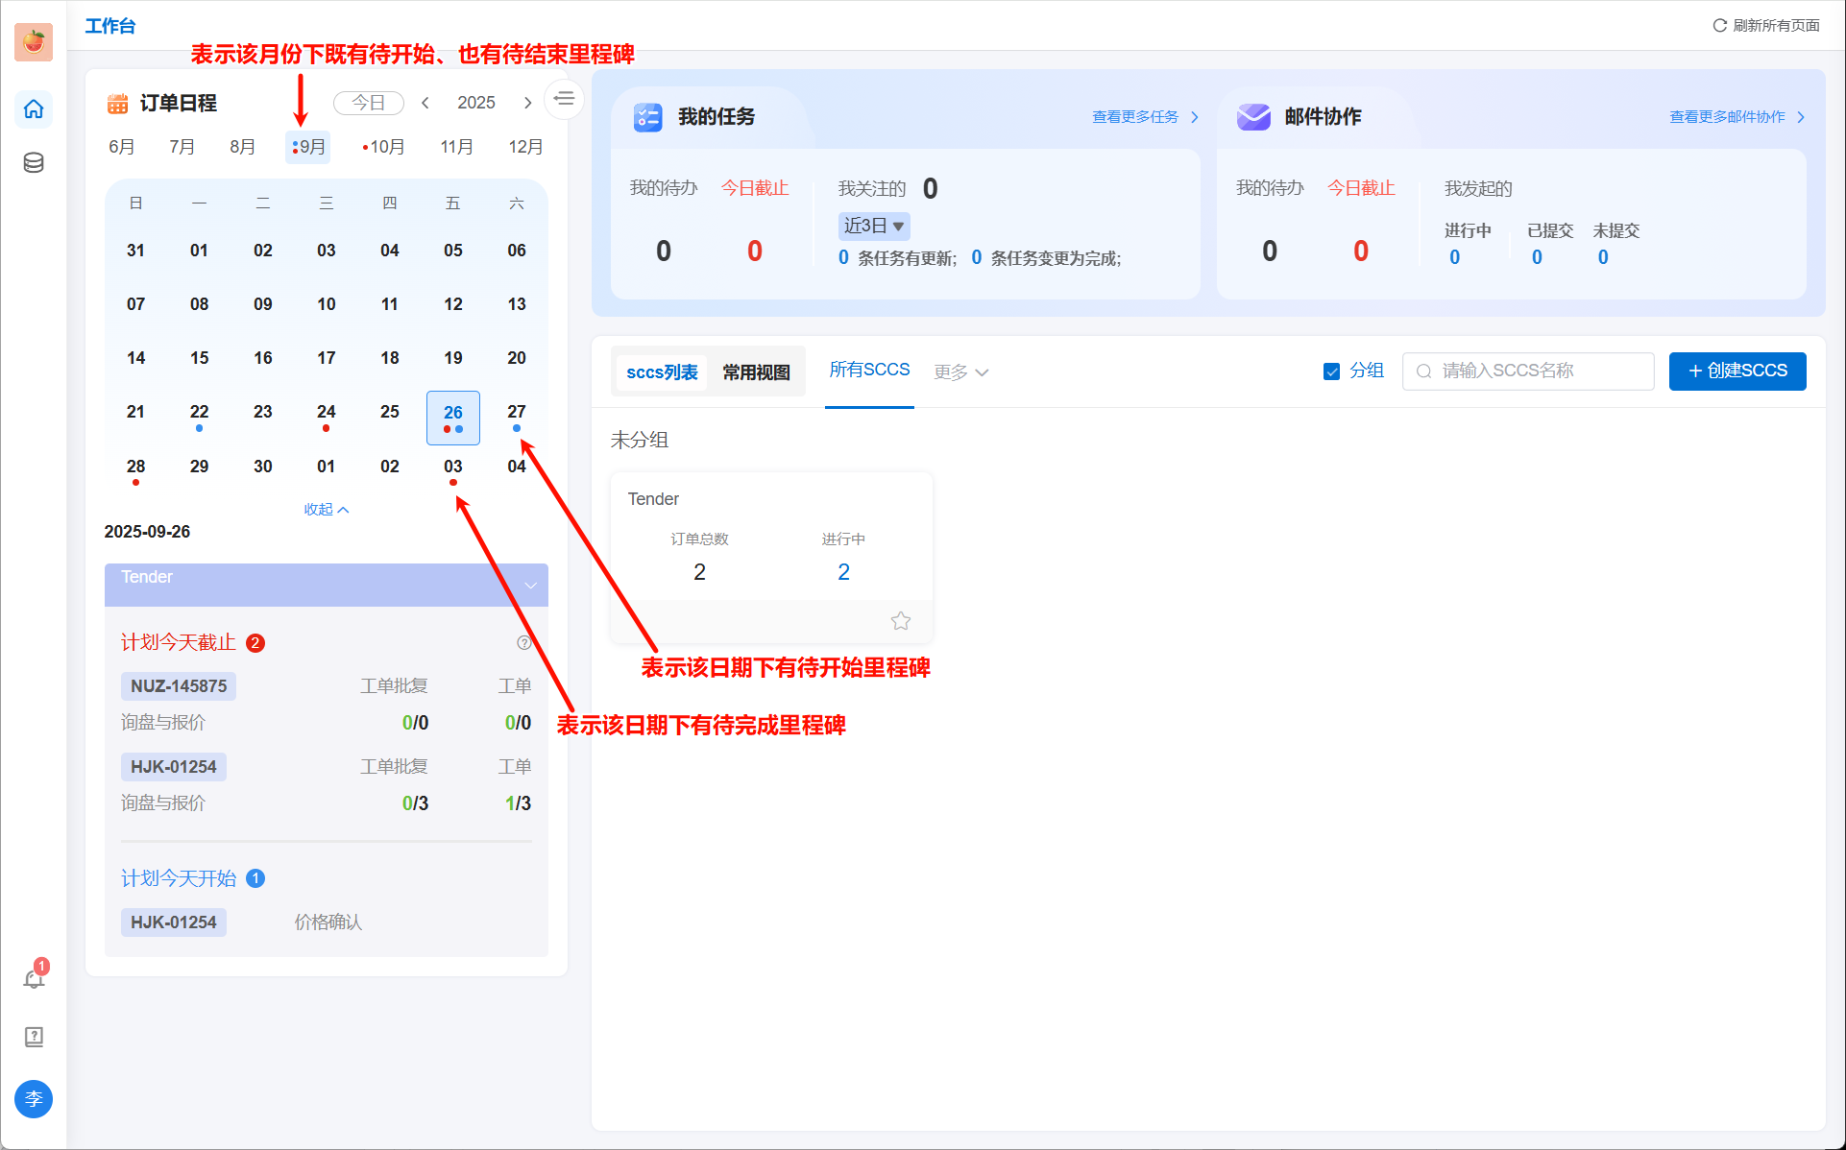The image size is (1846, 1150).
Task: Switch to 常用视图 tab
Action: click(x=756, y=372)
